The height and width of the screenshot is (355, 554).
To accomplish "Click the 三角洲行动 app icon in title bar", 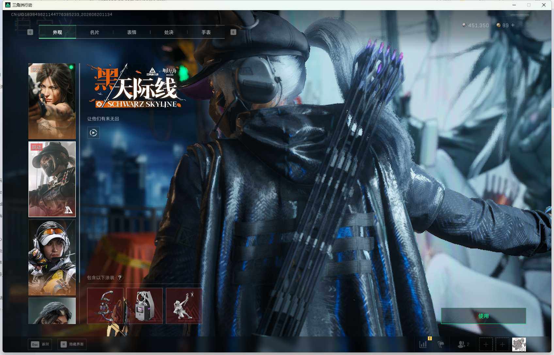I will pos(8,5).
